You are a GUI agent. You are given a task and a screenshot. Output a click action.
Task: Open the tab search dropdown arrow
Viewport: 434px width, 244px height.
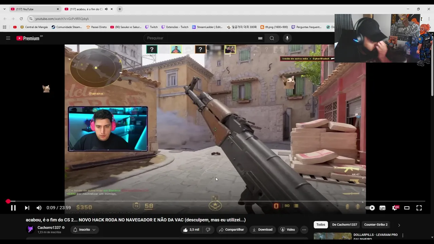coord(4,9)
